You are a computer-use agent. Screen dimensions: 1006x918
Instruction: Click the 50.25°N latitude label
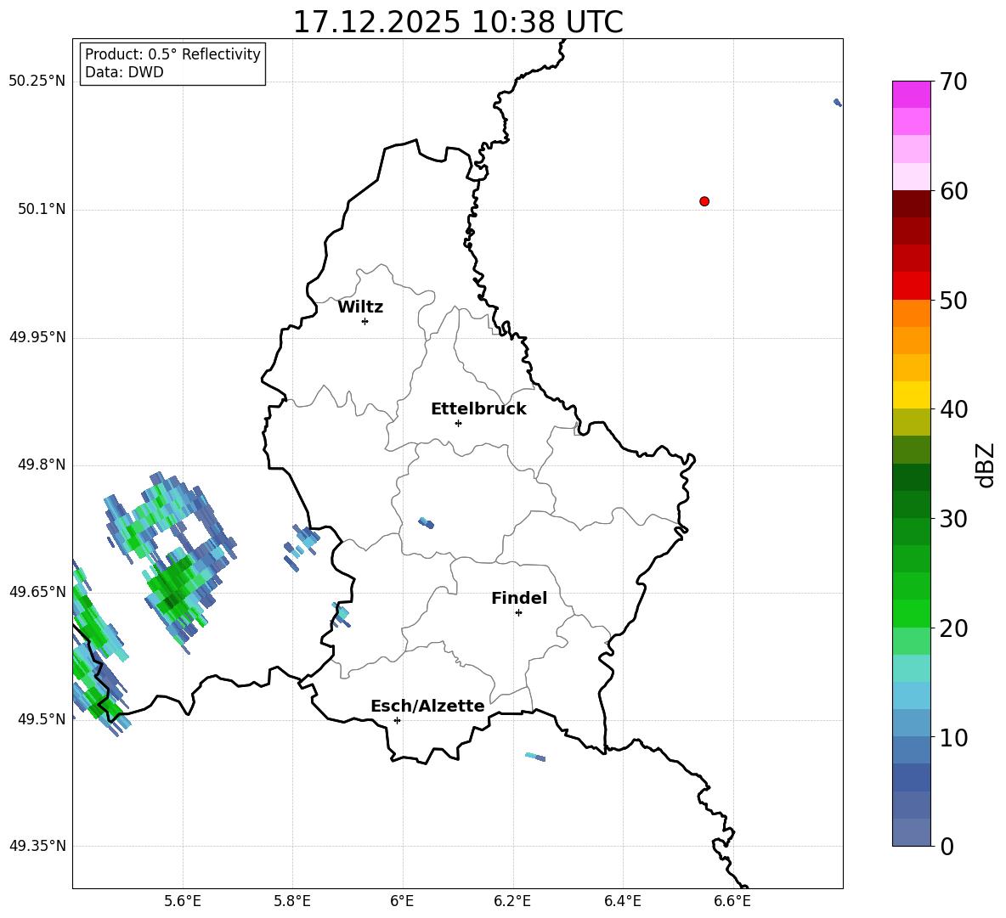pos(37,82)
